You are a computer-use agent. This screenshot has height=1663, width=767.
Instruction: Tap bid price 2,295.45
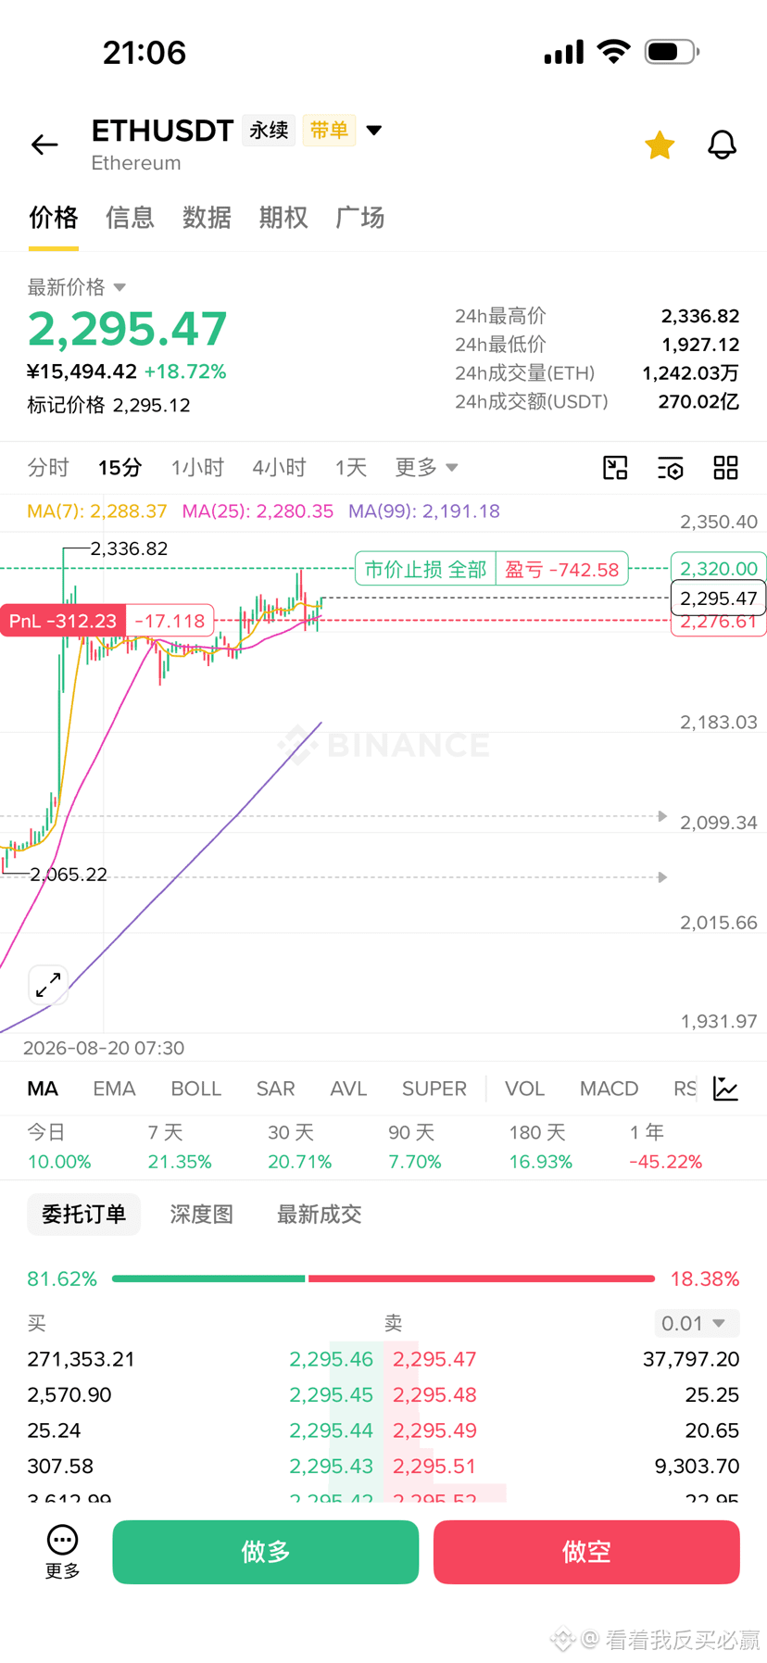point(331,1395)
